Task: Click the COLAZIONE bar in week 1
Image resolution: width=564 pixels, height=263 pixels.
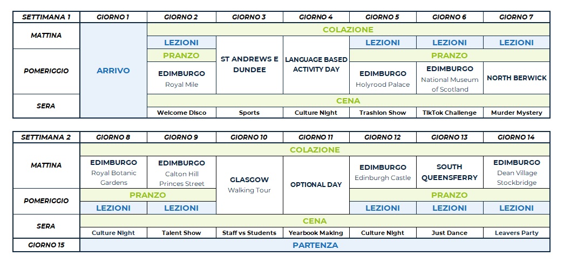Action: tap(348, 30)
